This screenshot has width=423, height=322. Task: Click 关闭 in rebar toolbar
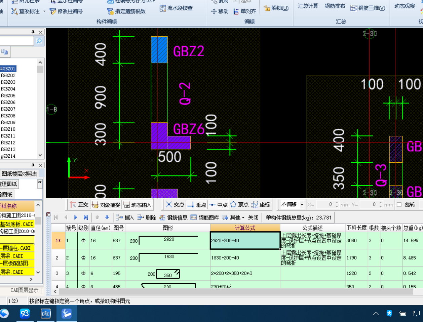tap(253, 217)
